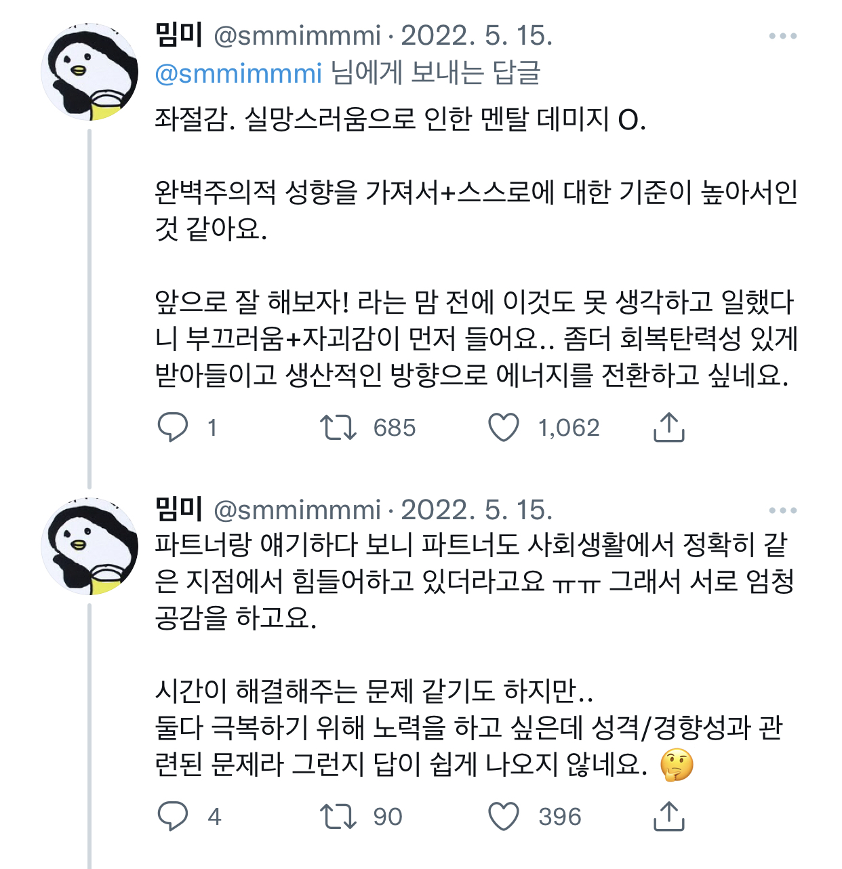Open the penguin avatar on first tweet

click(89, 73)
